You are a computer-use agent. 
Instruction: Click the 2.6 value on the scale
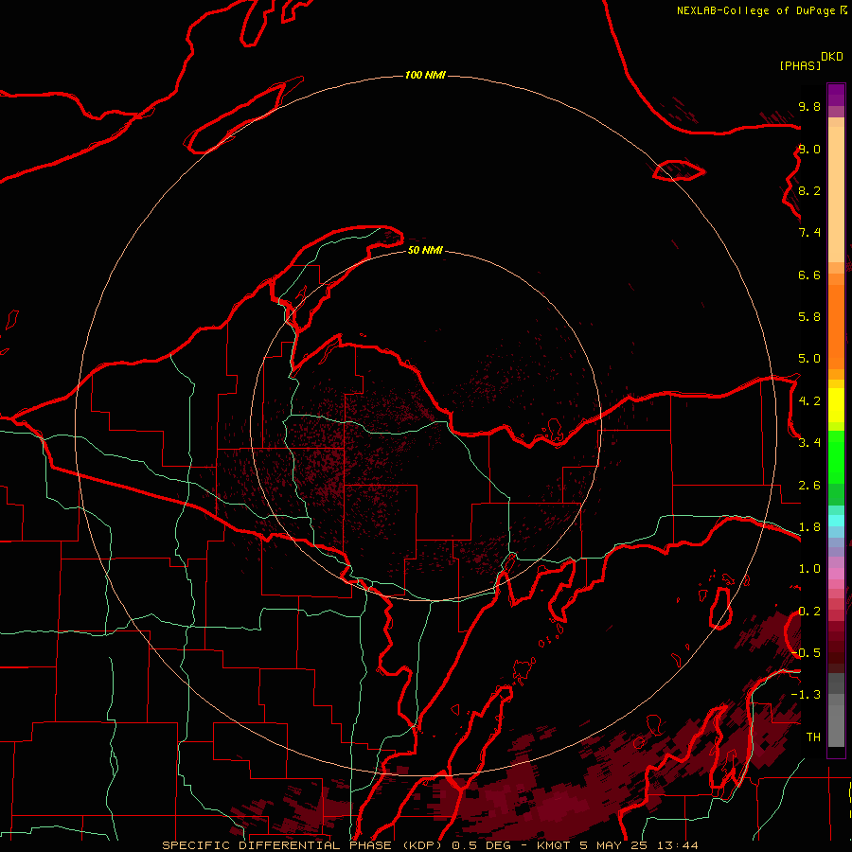pyautogui.click(x=809, y=486)
